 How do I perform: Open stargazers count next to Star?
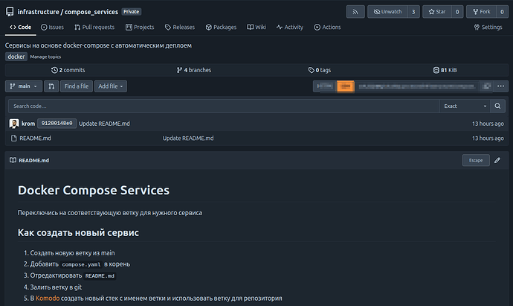(x=457, y=12)
